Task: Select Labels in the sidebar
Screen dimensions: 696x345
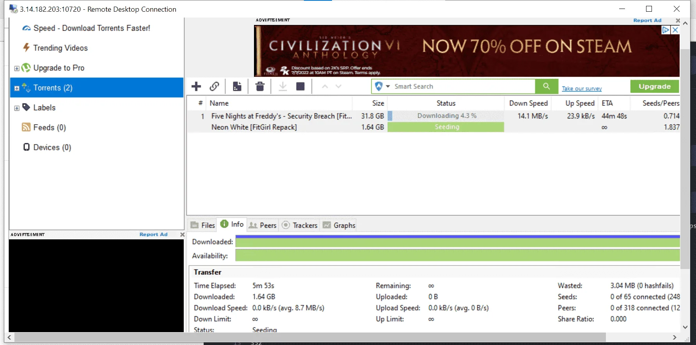Action: click(x=44, y=108)
